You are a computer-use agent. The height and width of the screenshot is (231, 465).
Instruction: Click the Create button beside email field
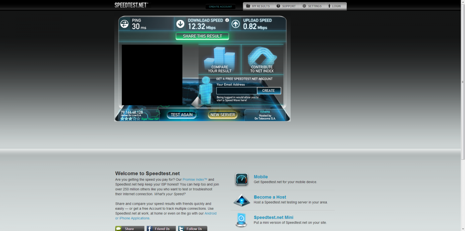(x=269, y=91)
